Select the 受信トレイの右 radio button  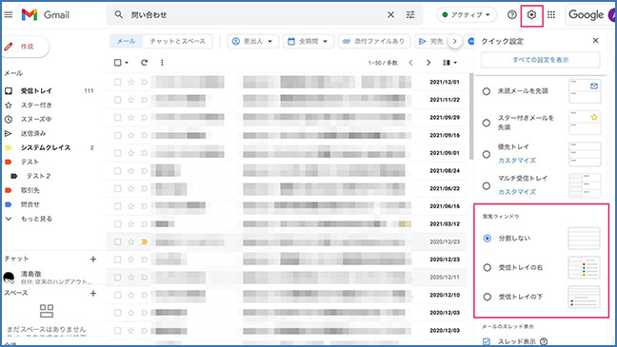488,268
